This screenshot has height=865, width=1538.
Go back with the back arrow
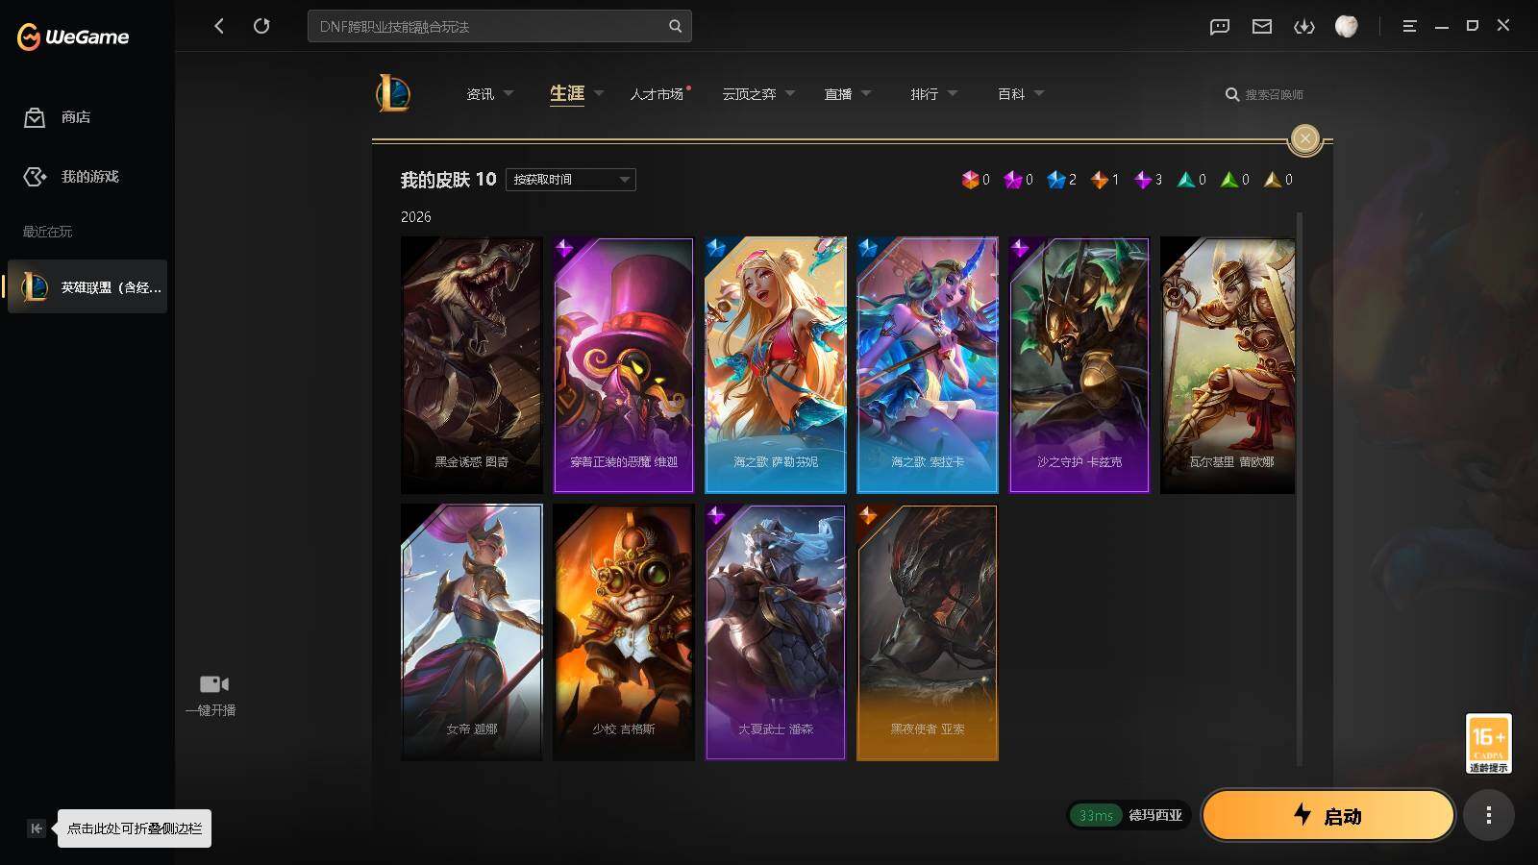pos(219,26)
